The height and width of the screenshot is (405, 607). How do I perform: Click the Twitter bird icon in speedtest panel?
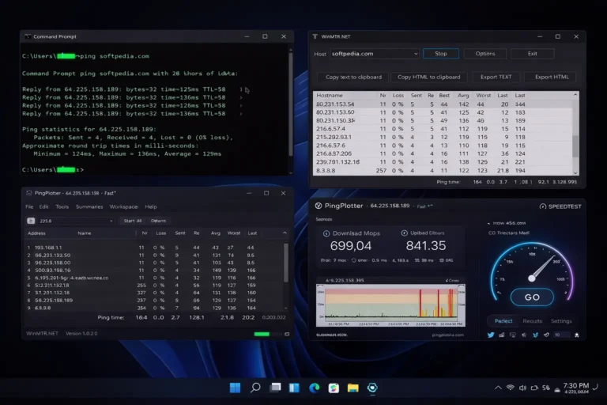(491, 335)
